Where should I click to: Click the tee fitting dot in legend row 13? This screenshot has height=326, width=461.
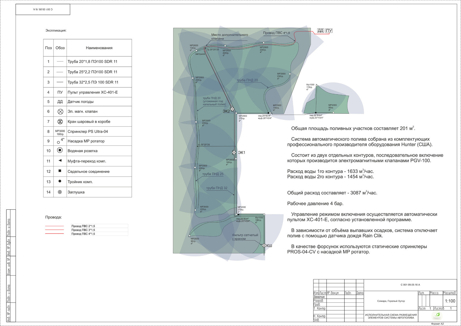(60, 181)
